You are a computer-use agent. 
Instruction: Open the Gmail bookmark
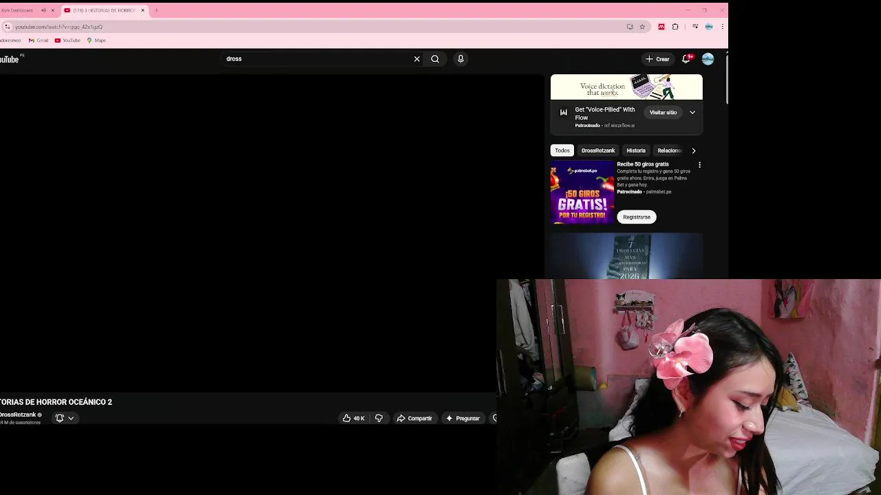(39, 41)
